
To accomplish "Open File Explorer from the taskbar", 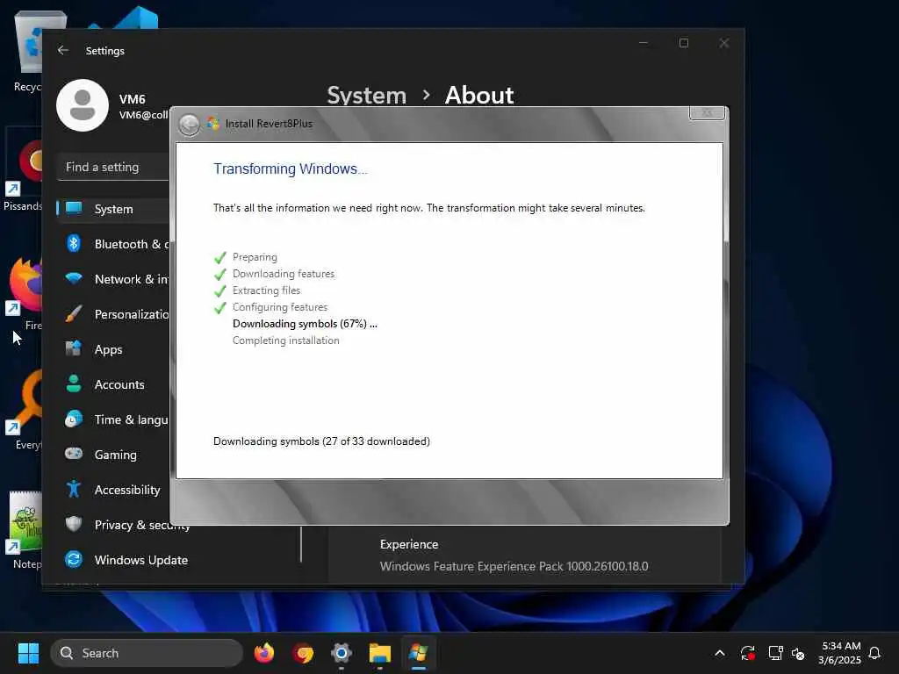I will (x=379, y=653).
